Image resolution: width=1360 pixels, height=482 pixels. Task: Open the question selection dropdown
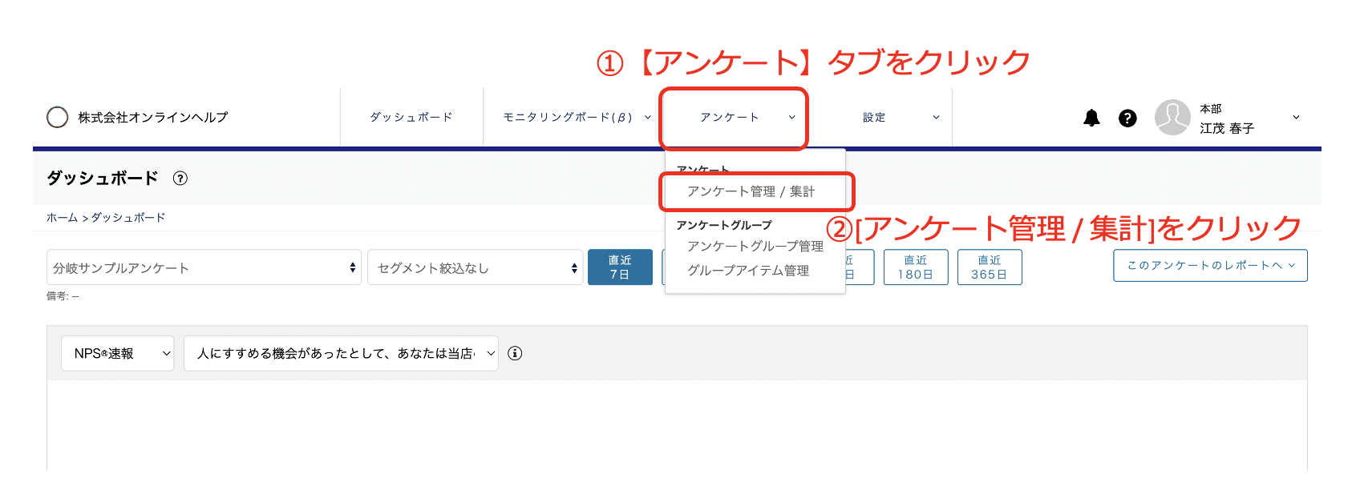tap(341, 353)
